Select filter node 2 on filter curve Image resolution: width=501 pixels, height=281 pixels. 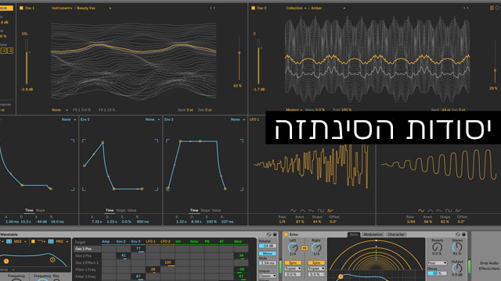tap(52, 260)
